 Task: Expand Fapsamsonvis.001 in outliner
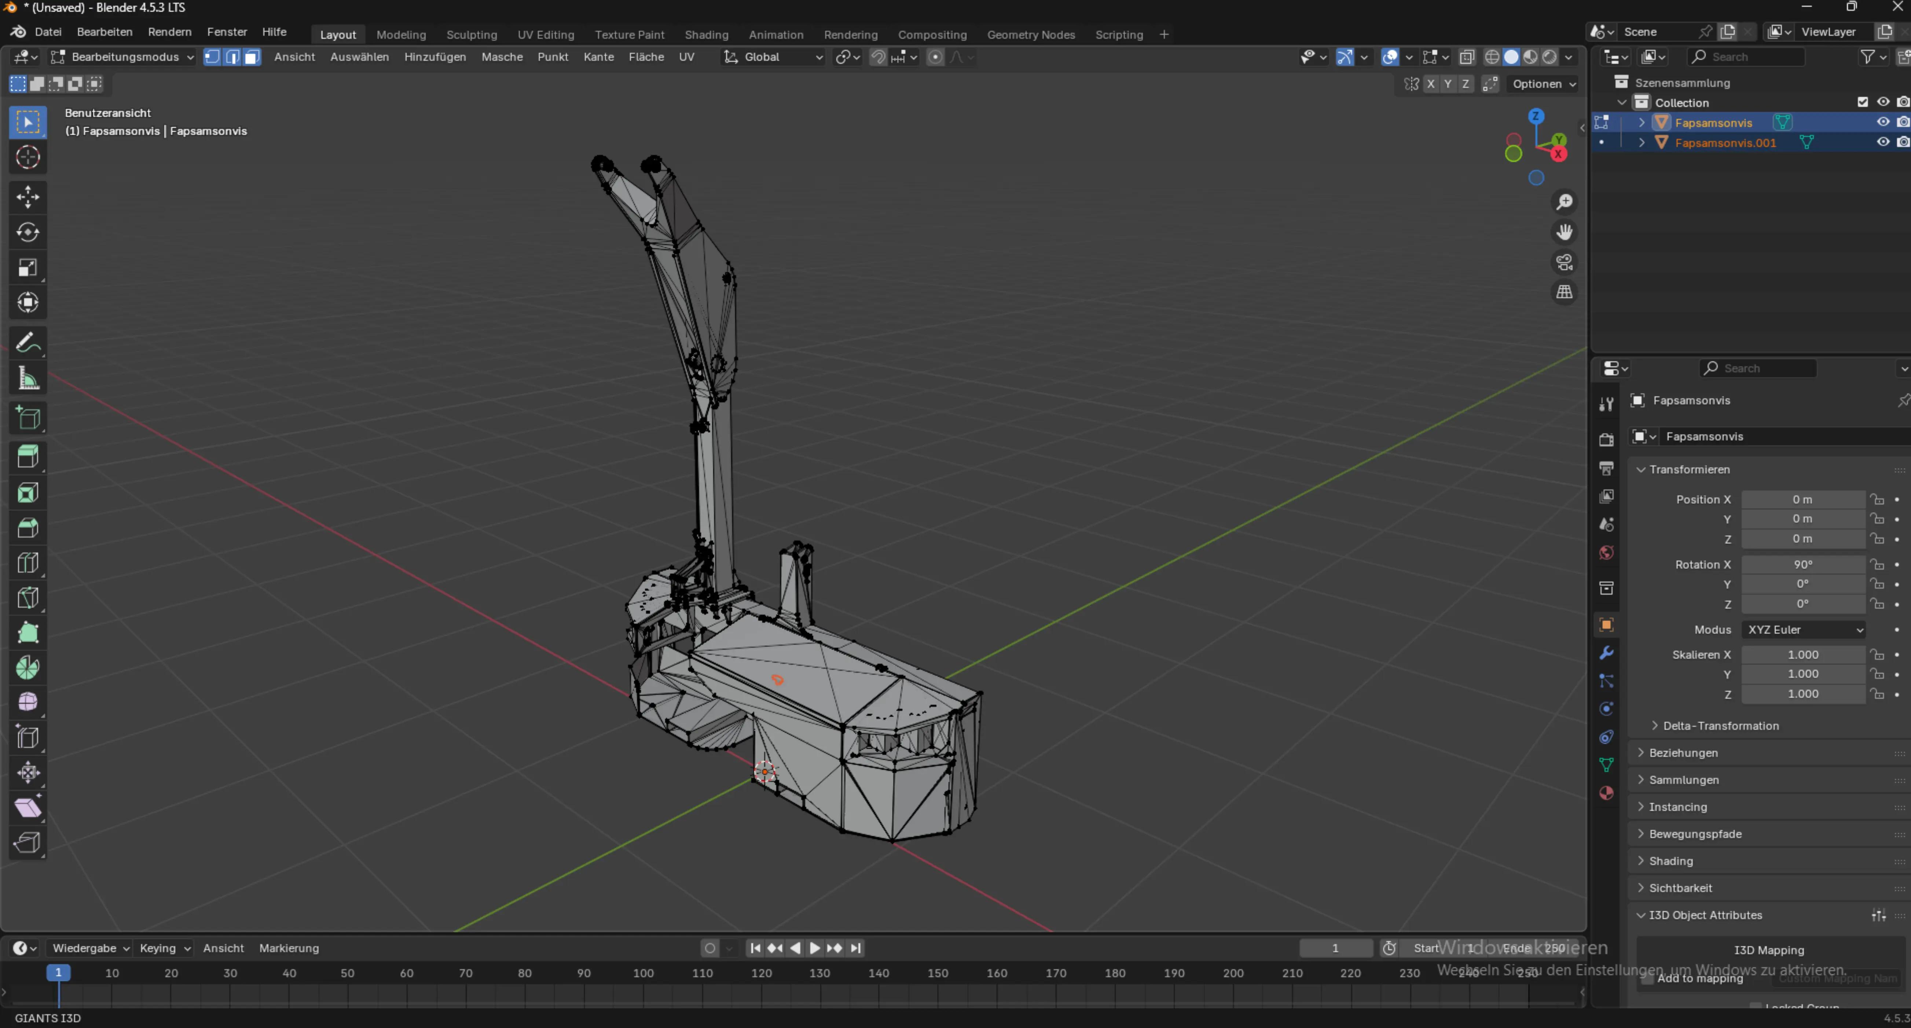(x=1642, y=142)
